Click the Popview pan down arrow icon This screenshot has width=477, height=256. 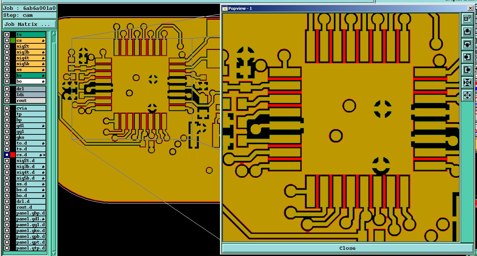pyautogui.click(x=467, y=44)
